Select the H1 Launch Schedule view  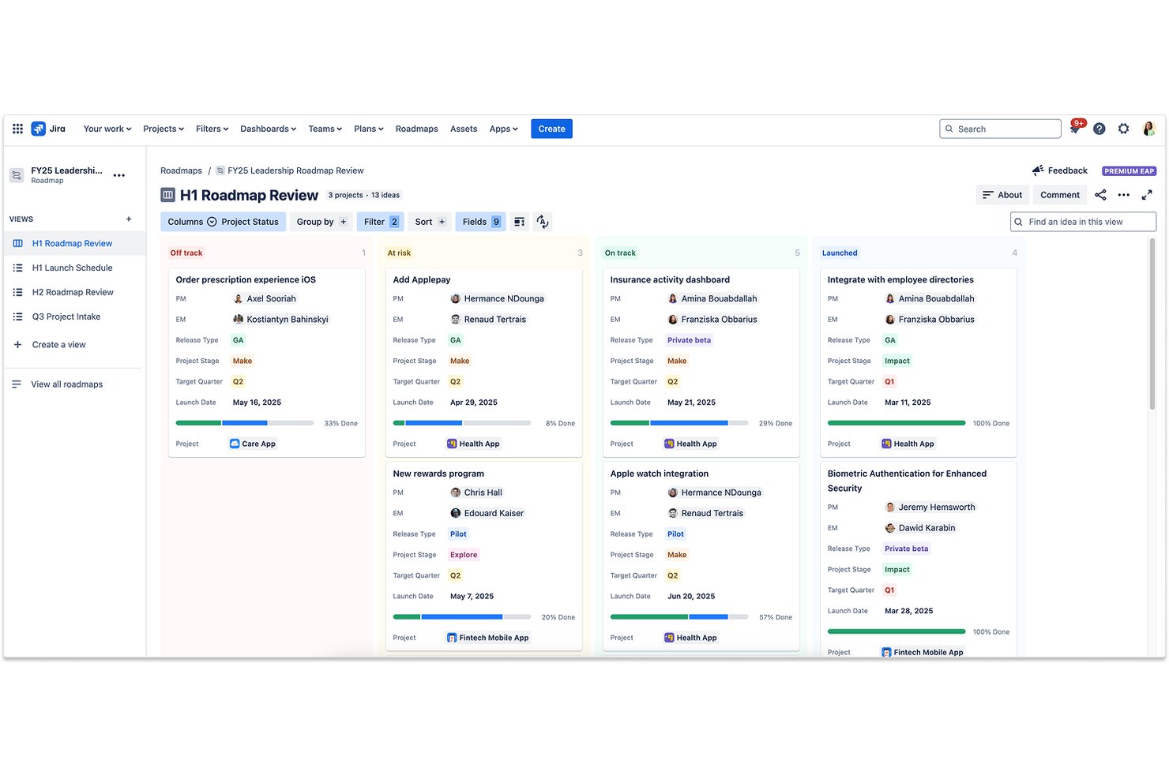pyautogui.click(x=73, y=268)
